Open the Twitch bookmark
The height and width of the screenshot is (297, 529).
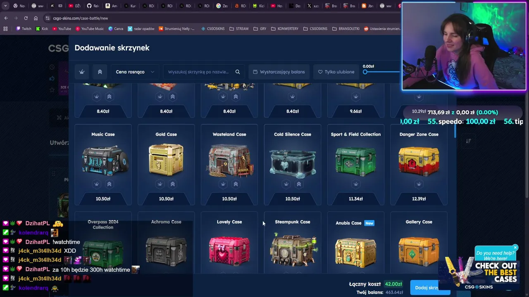(24, 29)
